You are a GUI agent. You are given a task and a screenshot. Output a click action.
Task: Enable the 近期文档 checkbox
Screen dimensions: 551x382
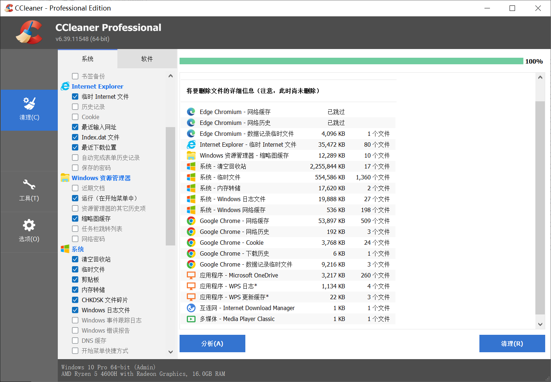point(75,188)
